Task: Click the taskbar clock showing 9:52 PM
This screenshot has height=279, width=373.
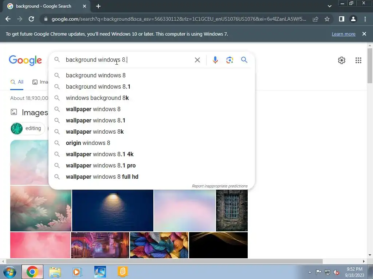Action: coord(354,272)
